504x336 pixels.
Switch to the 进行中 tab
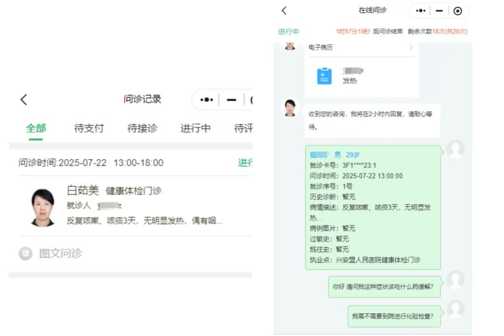[x=196, y=128]
